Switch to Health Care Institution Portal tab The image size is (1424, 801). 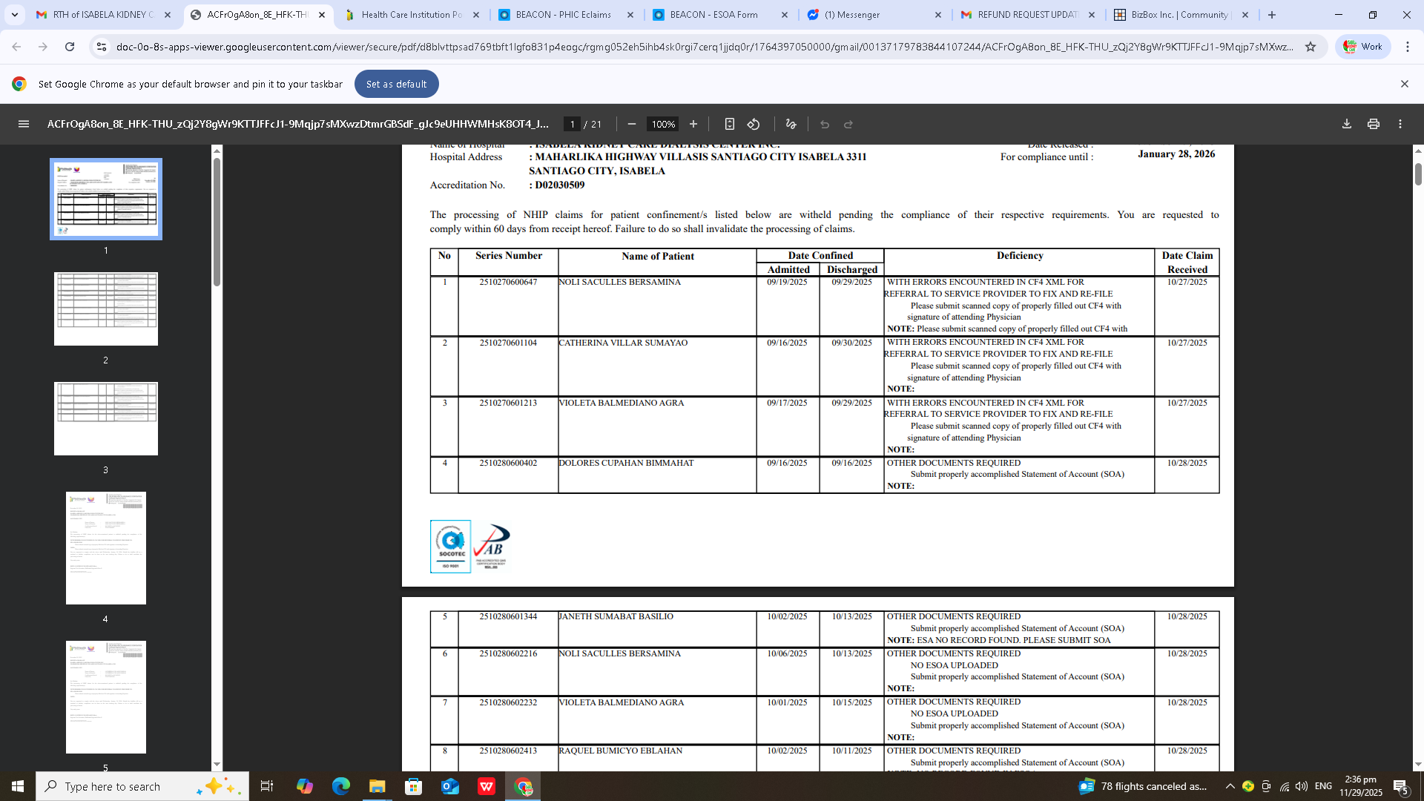coord(411,15)
